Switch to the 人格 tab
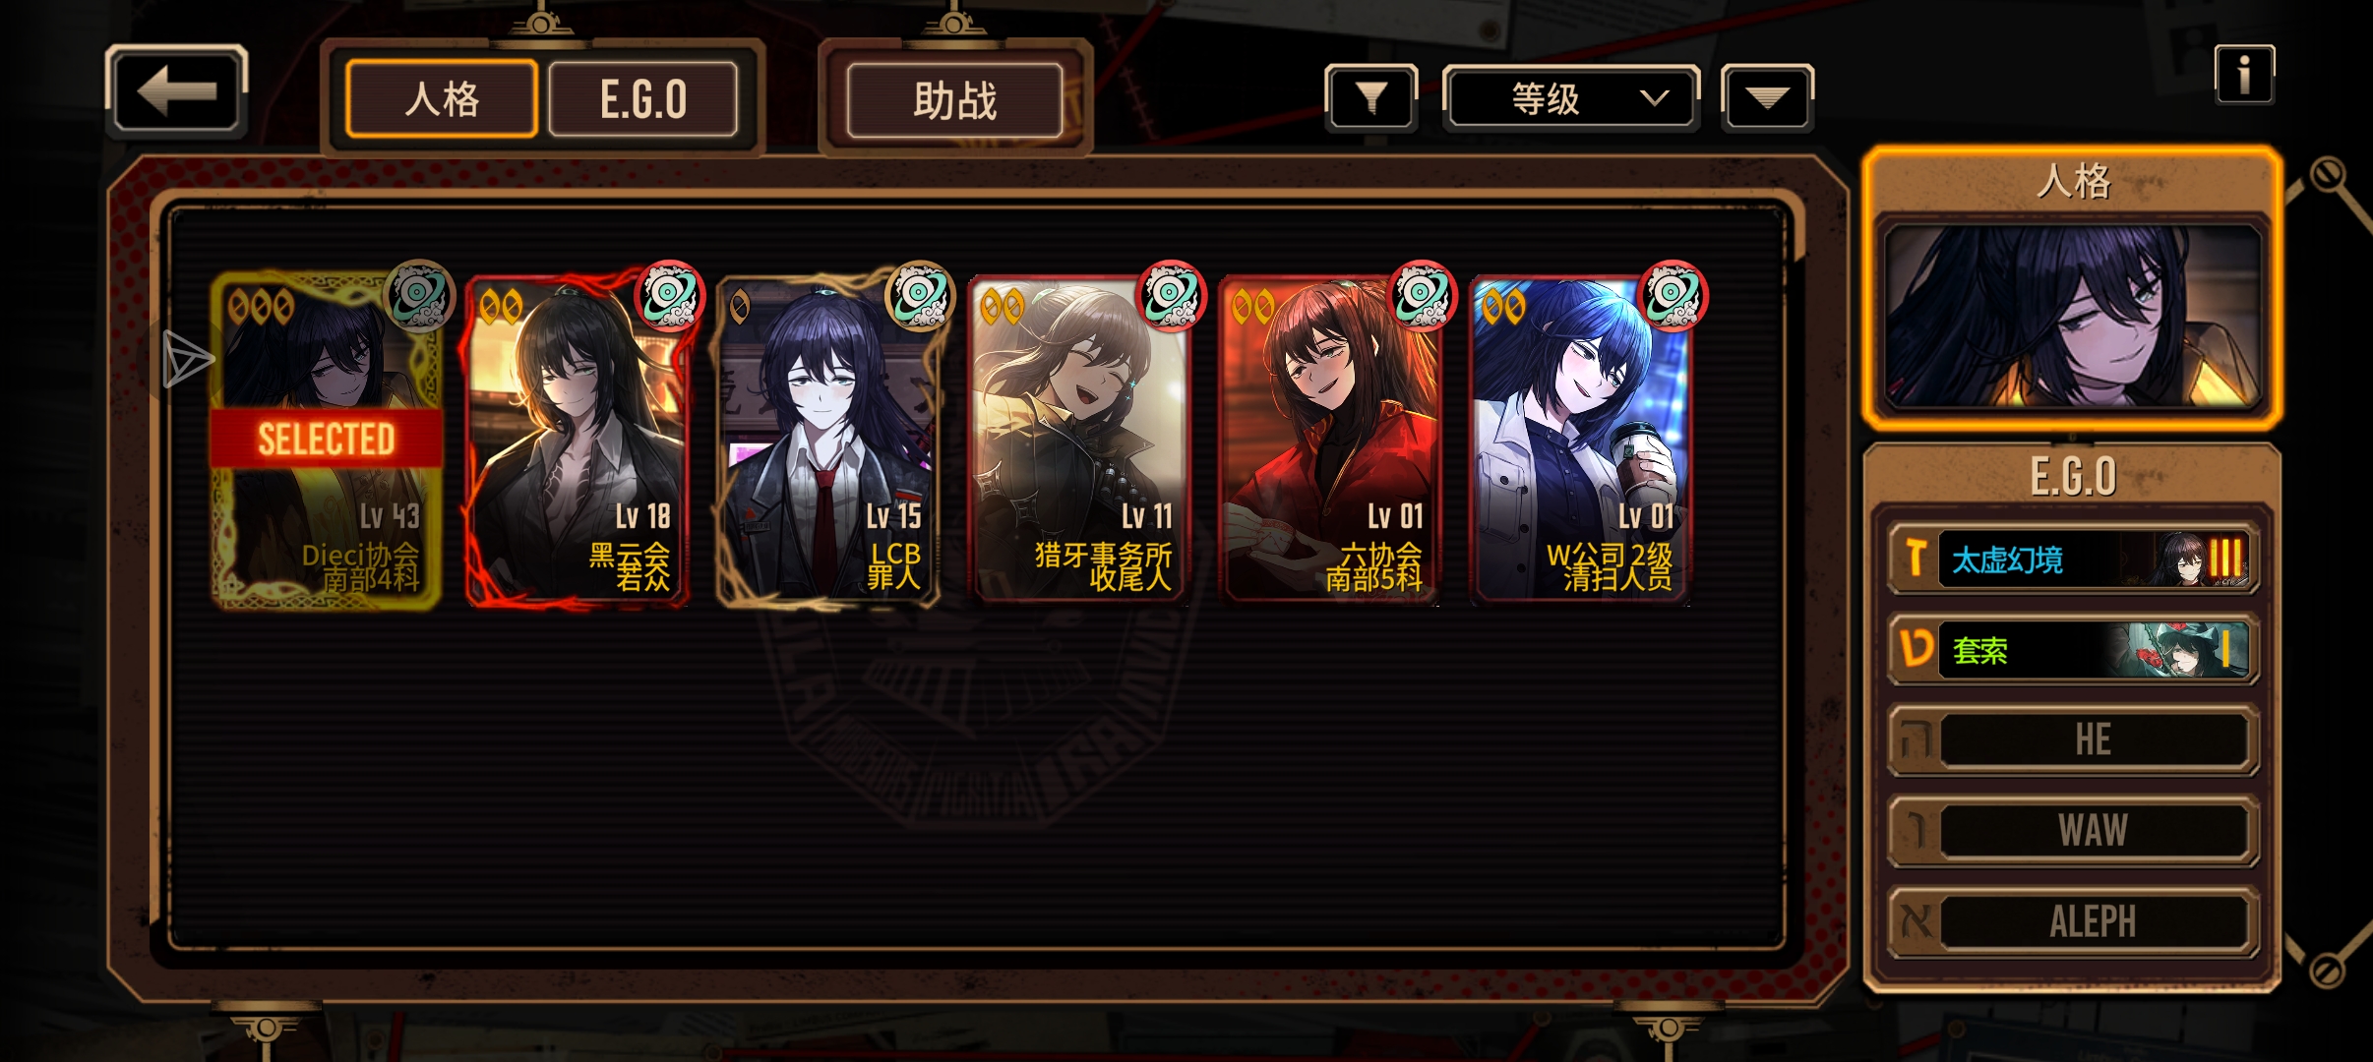Screen dimensions: 2373x1062 pos(442,99)
